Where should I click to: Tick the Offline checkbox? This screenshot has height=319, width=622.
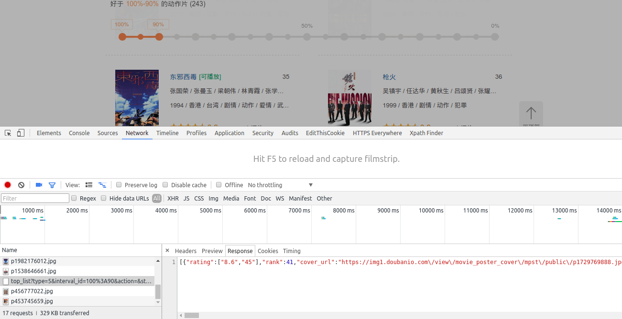[219, 185]
